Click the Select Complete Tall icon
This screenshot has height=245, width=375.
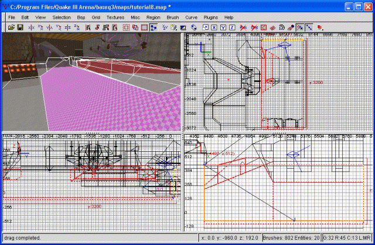87,28
